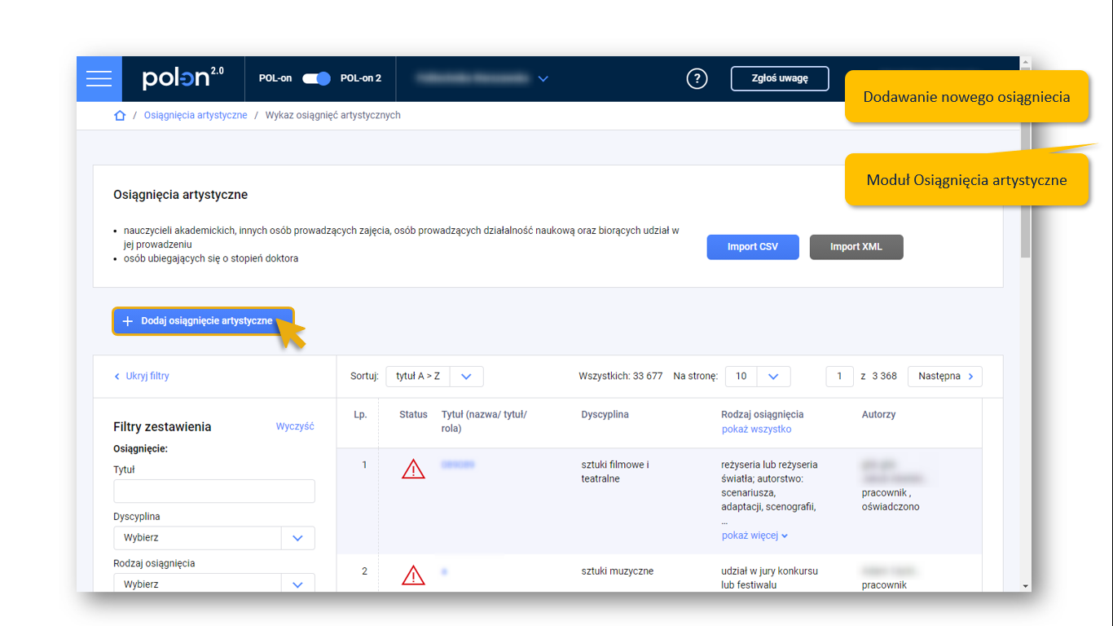Go to next page with Następna
Screen dimensions: 1113x626
(945, 376)
